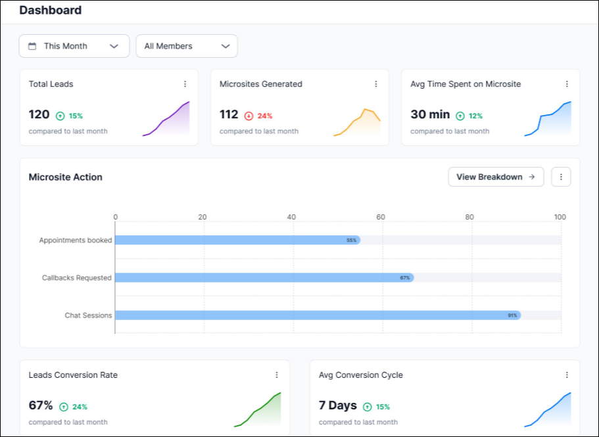Click the red down-arrow icon beside 24% in Microsites Generated

[249, 116]
